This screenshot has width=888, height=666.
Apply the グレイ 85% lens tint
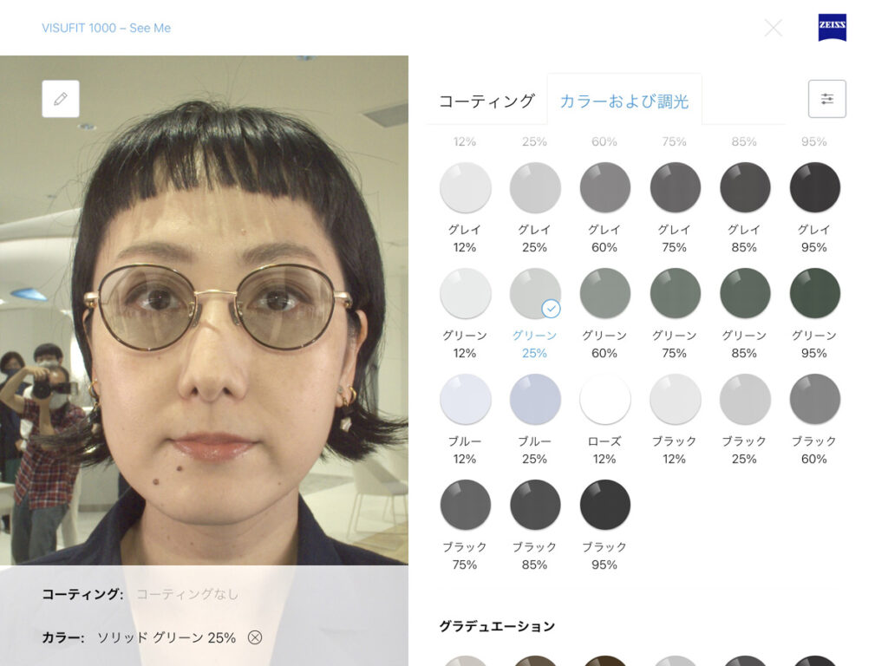click(744, 187)
